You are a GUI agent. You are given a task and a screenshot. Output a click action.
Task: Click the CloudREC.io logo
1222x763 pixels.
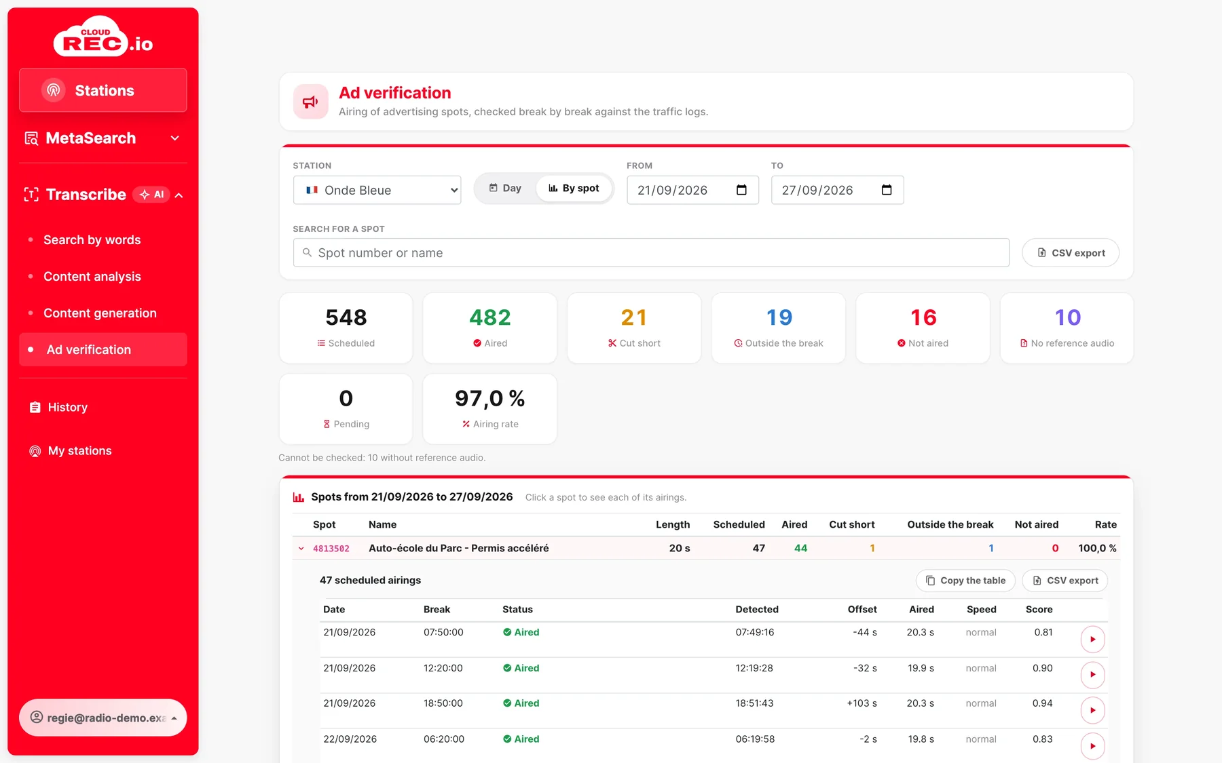point(103,37)
